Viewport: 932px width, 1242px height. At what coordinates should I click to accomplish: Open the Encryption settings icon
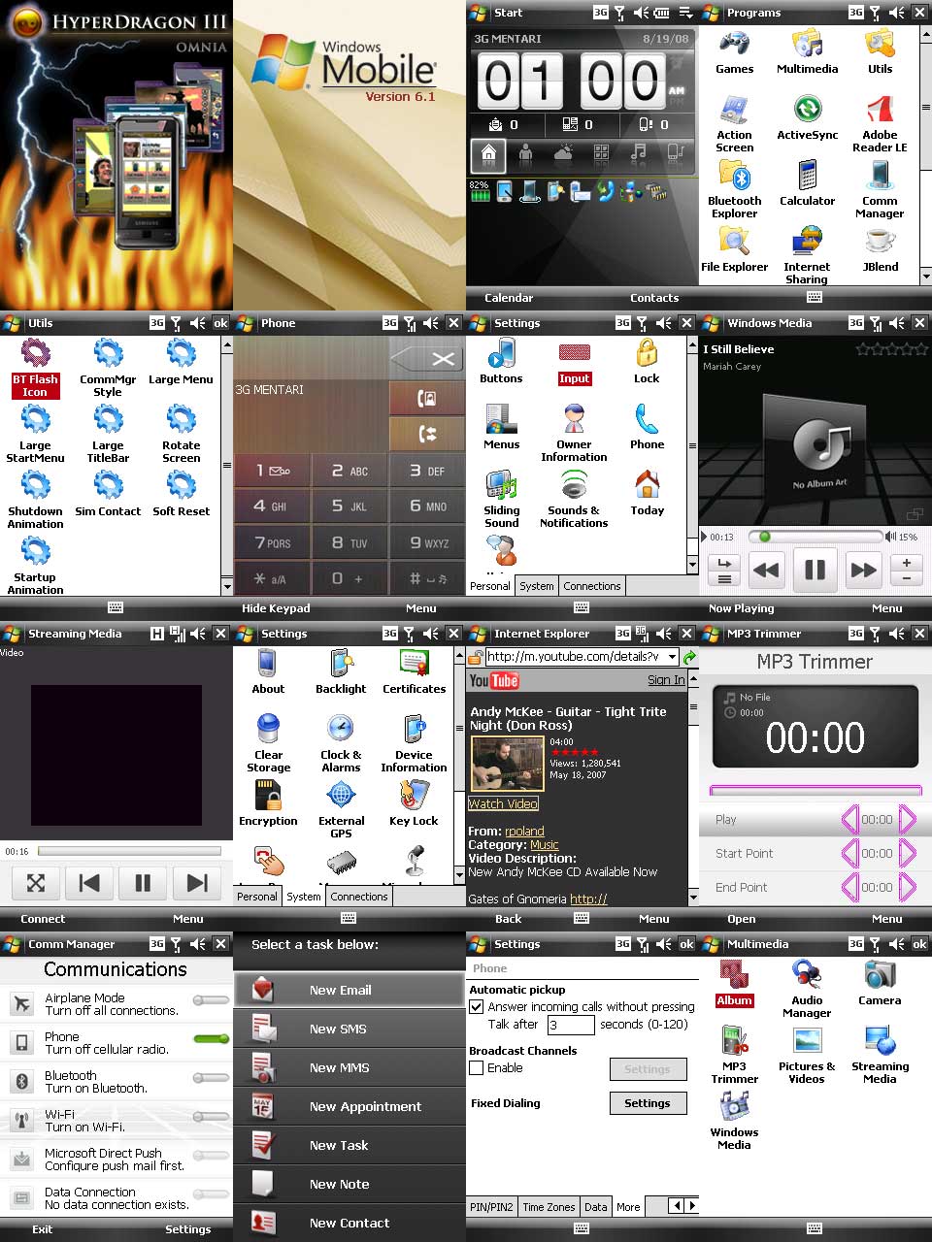point(268,803)
